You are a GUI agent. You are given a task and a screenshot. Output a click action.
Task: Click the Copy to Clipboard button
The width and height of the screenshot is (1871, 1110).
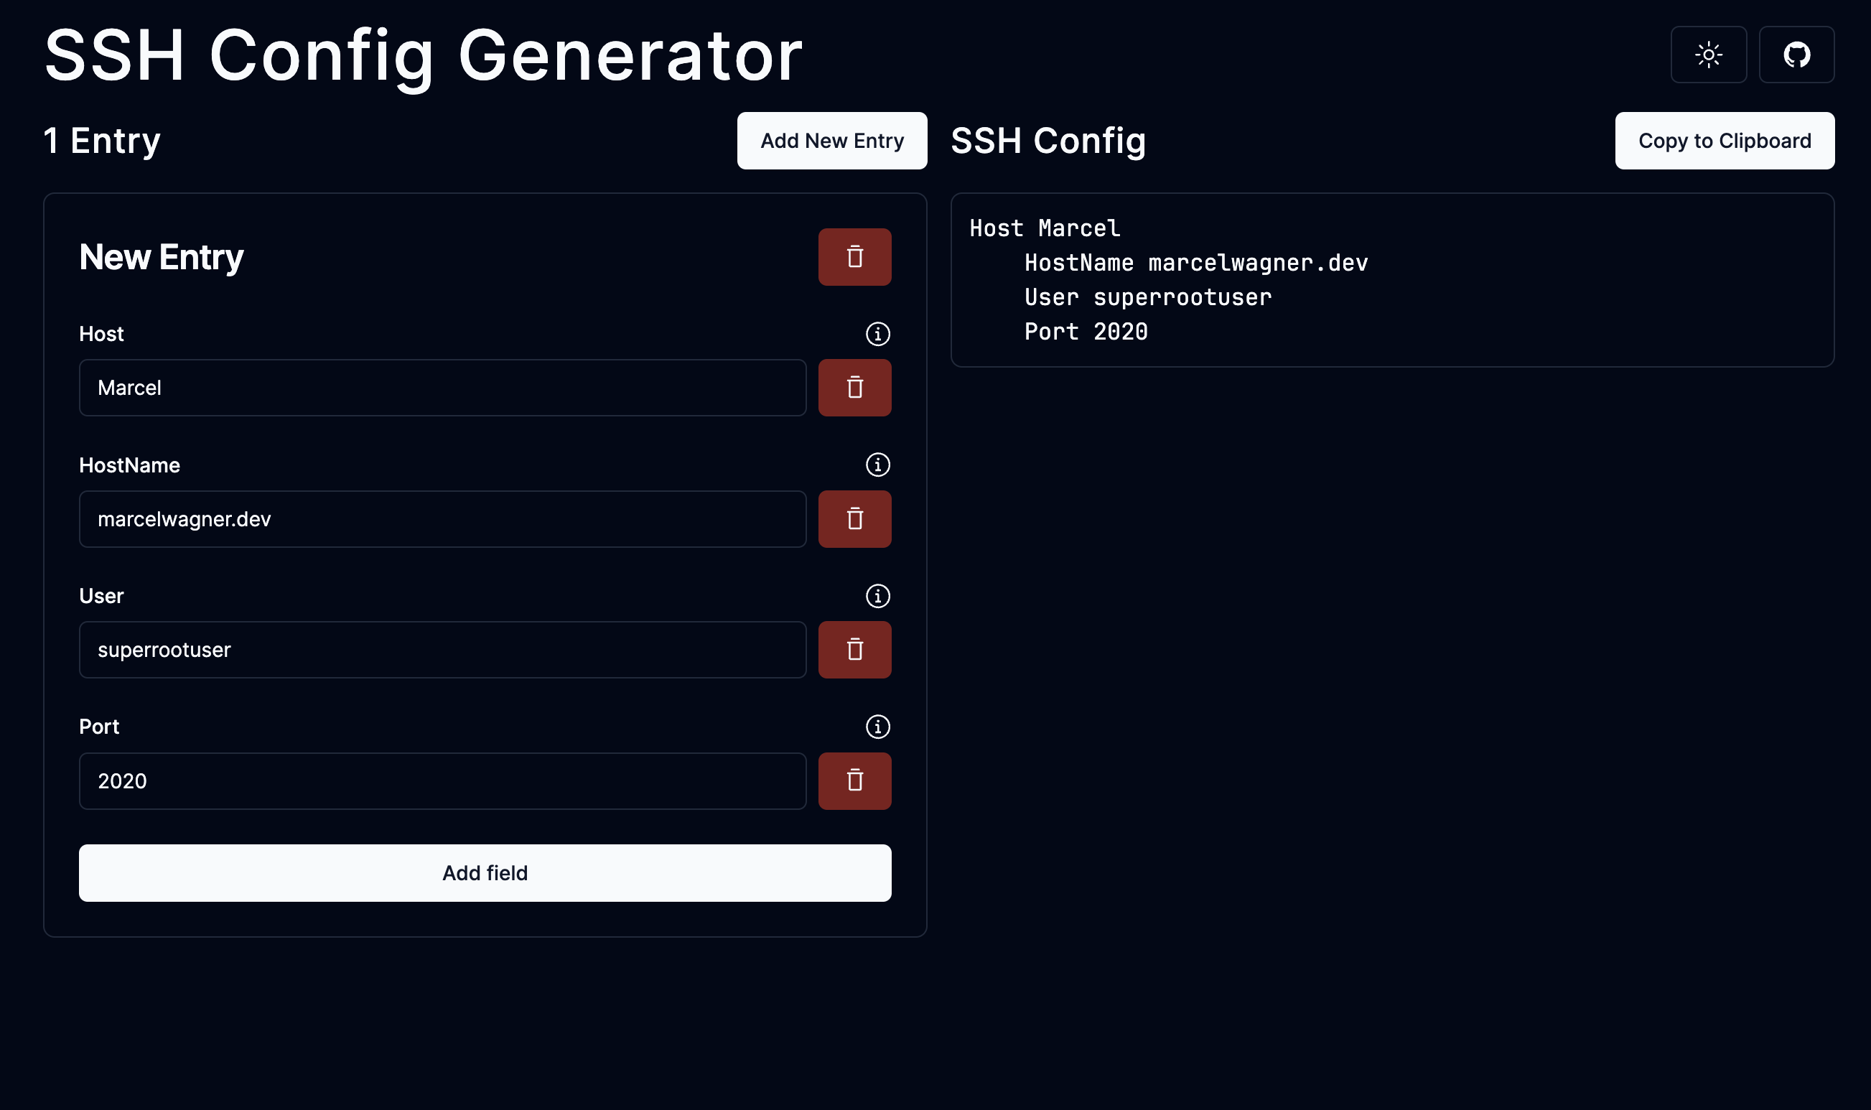pos(1725,140)
